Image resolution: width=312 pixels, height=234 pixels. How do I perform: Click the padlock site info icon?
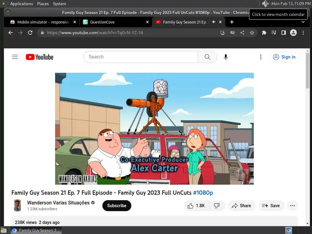[x=42, y=33]
